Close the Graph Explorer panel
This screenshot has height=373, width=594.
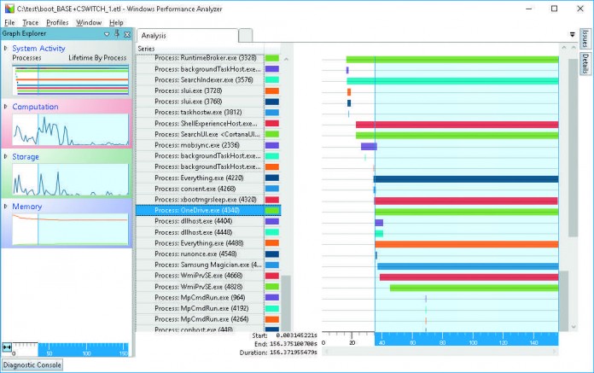coord(127,34)
